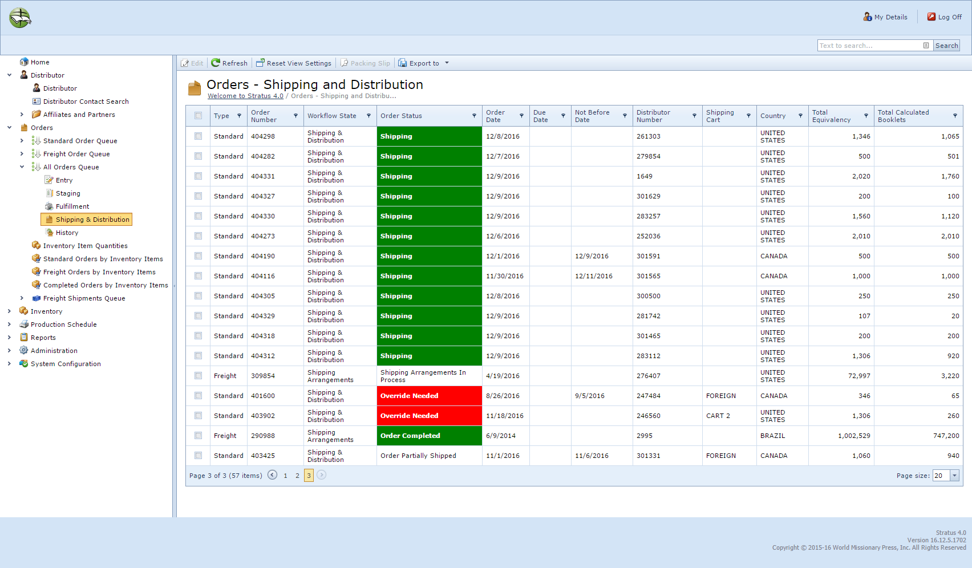Go to page 2 of results

point(297,475)
